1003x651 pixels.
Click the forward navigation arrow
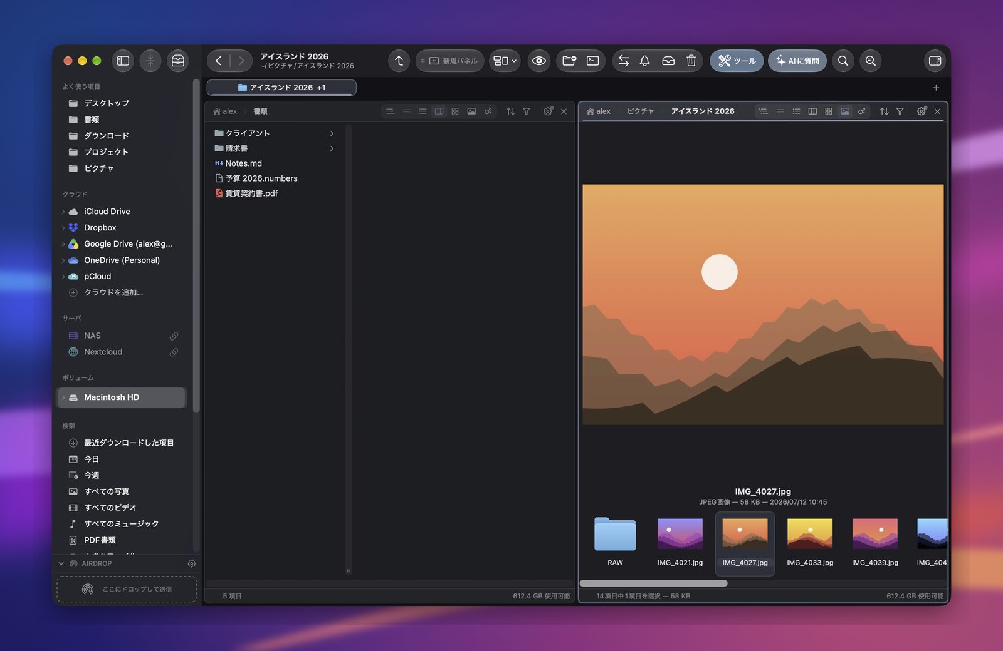point(241,61)
